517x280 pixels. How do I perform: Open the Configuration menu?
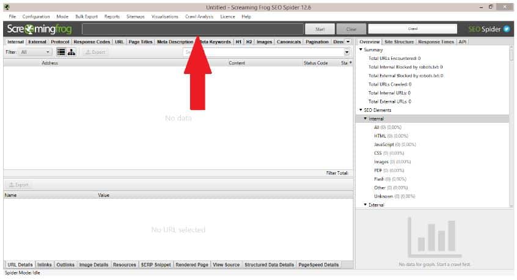coord(36,17)
